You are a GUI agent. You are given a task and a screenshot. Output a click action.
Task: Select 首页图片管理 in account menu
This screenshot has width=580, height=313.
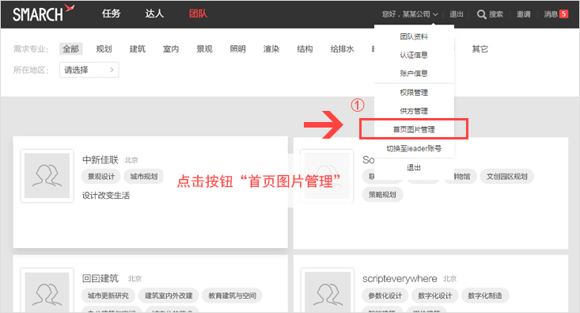coord(414,129)
